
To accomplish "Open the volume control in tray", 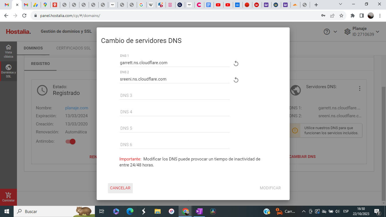I will tap(338, 211).
